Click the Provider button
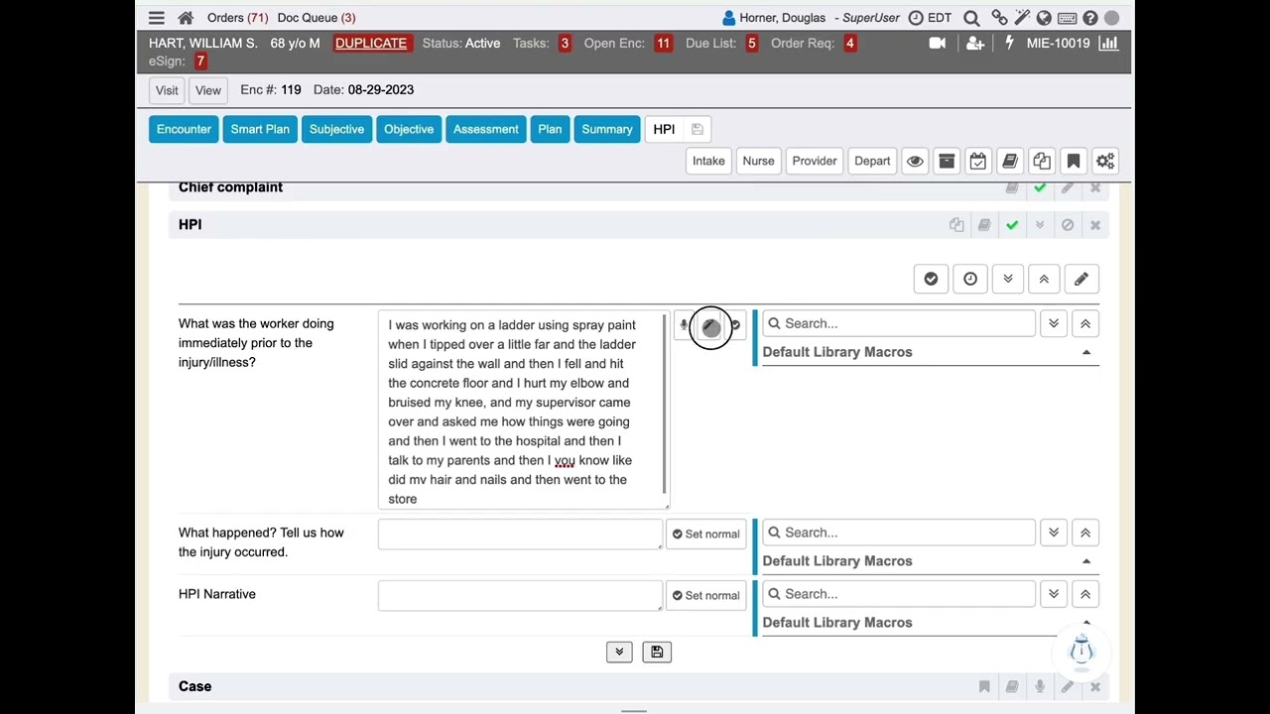This screenshot has width=1270, height=714. (x=814, y=161)
